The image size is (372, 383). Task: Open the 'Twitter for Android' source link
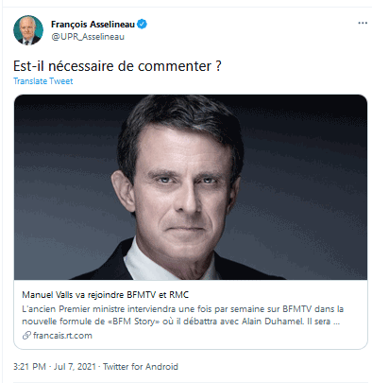click(141, 367)
